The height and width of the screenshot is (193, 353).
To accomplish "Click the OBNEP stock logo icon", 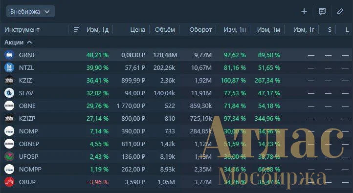I will [x=9, y=144].
